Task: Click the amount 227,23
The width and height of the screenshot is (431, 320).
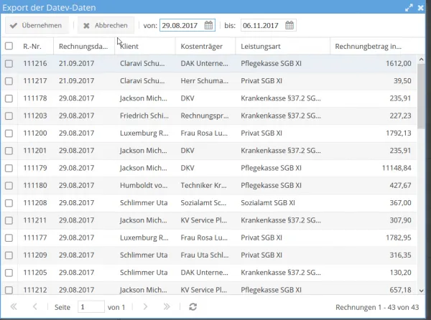Action: tap(400, 116)
